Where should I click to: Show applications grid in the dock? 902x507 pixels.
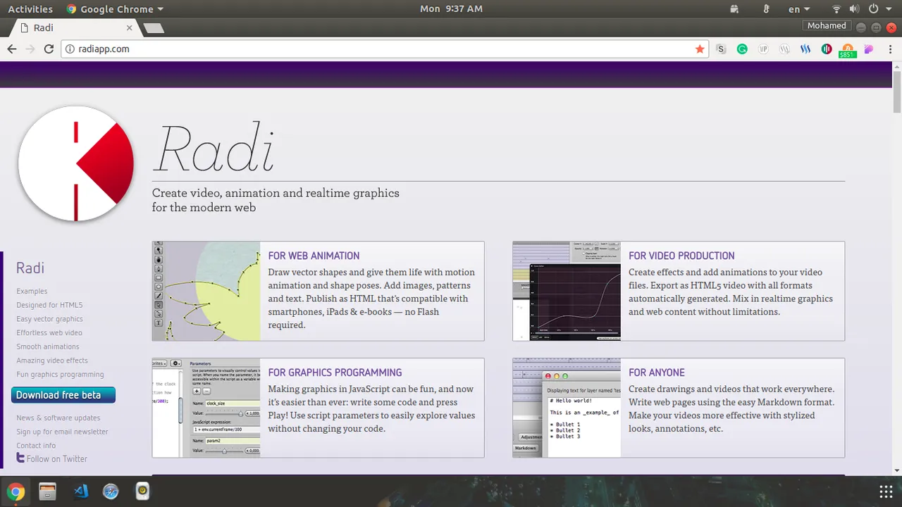coord(886,491)
